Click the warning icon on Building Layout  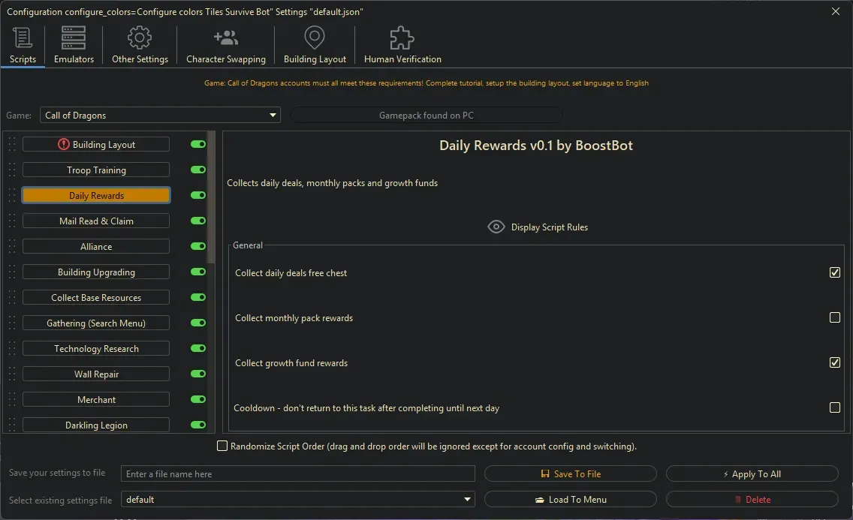tap(62, 143)
